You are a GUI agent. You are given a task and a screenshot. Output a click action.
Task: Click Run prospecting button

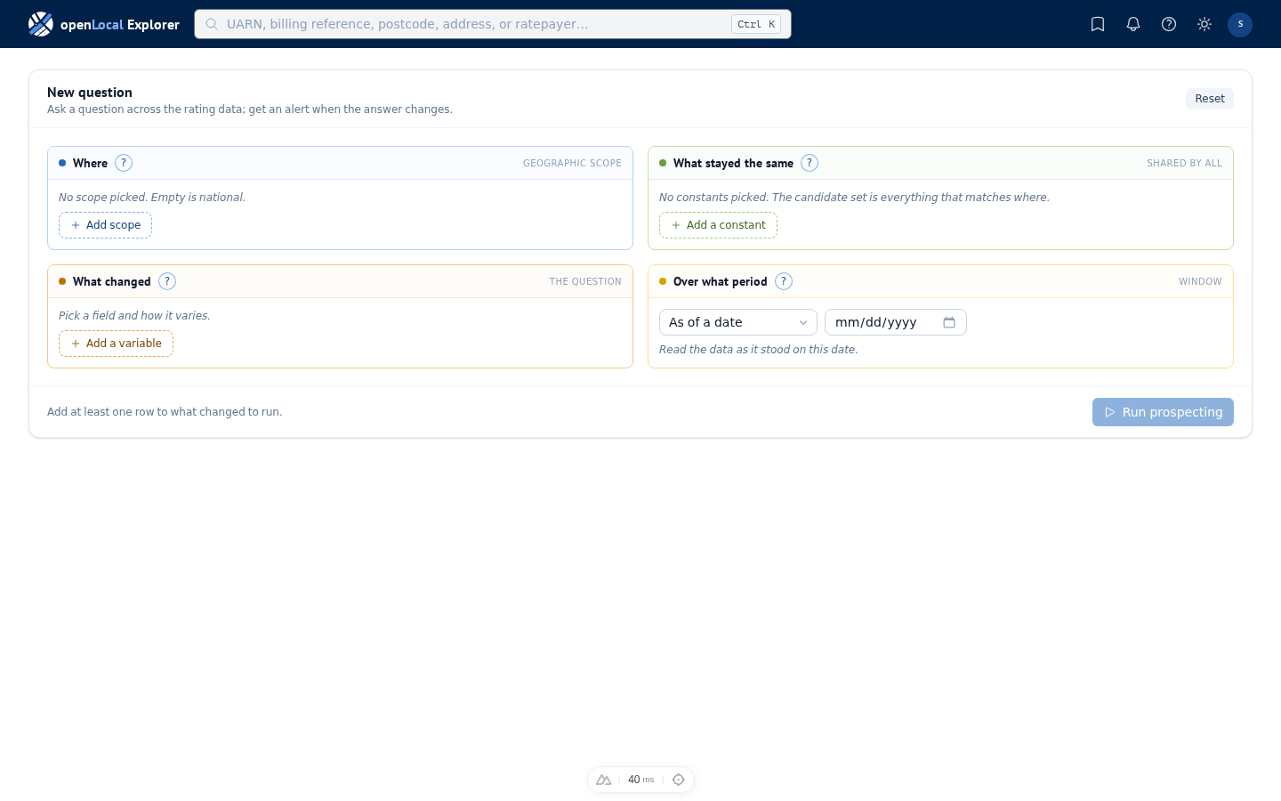coord(1163,412)
